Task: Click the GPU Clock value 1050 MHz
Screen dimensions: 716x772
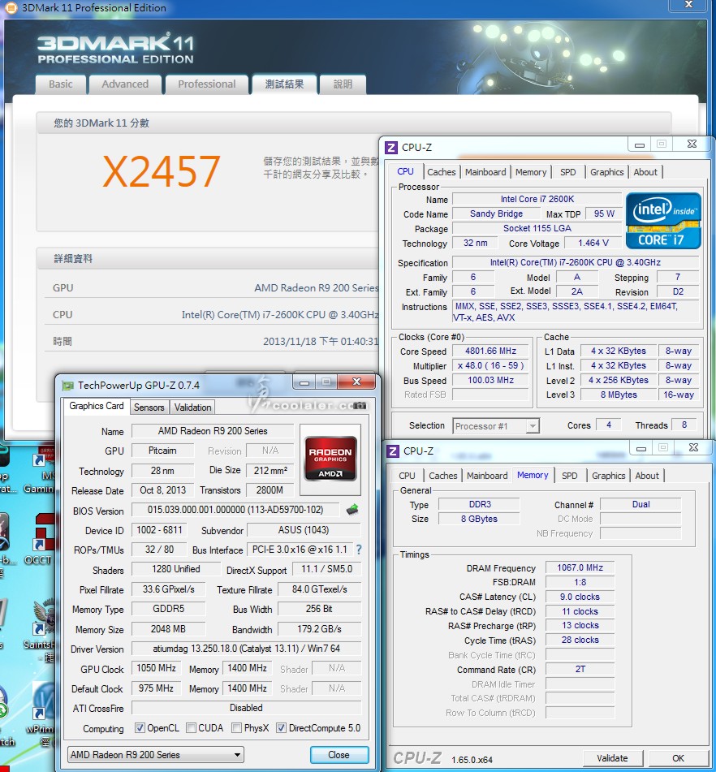Action: [156, 668]
